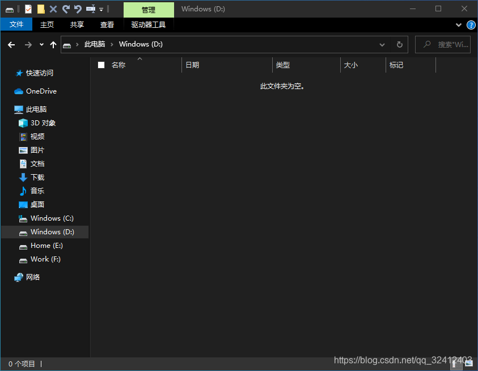Image resolution: width=478 pixels, height=371 pixels.
Task: Open the Home (E:) drive
Action: pos(46,246)
